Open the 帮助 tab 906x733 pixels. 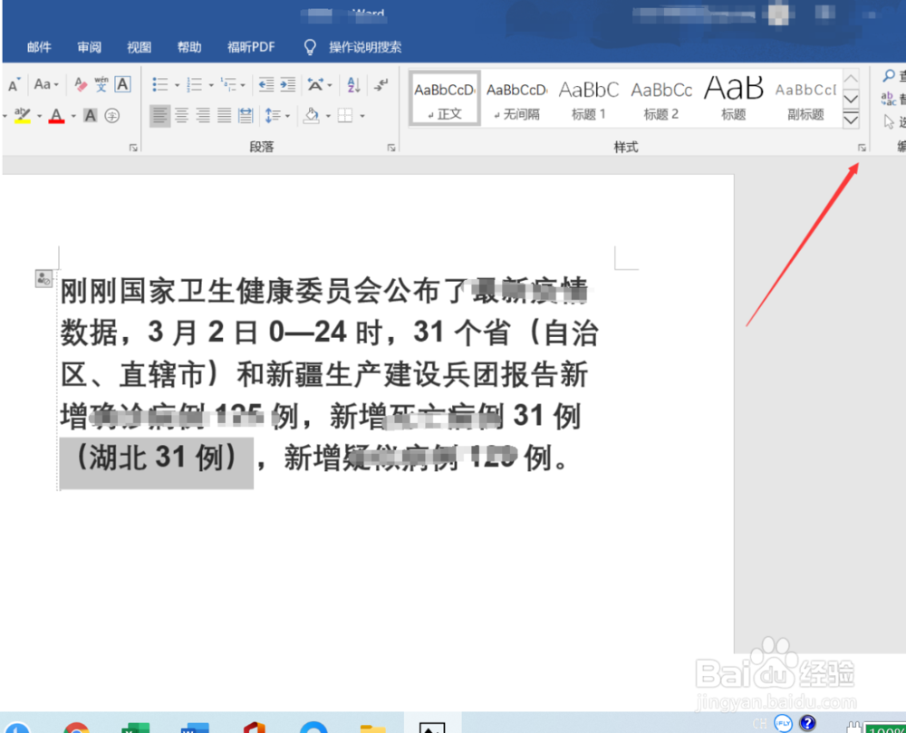(189, 47)
